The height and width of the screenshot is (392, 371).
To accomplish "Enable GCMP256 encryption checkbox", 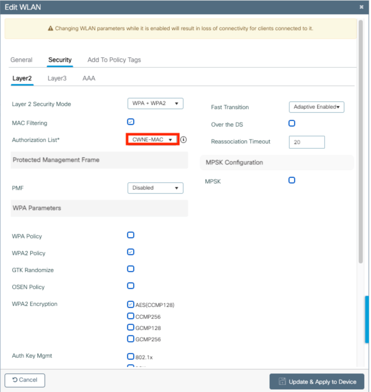I will coord(131,339).
